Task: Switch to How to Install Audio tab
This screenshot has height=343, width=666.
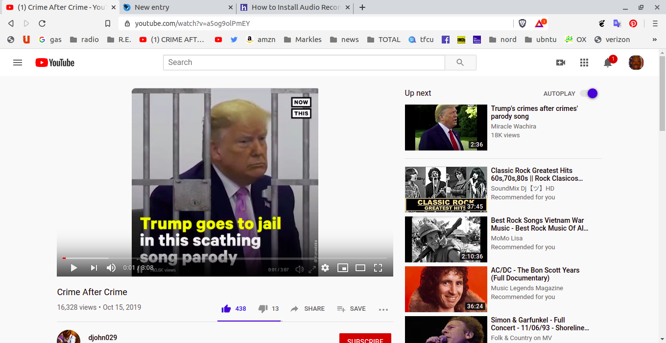Action: pyautogui.click(x=295, y=7)
